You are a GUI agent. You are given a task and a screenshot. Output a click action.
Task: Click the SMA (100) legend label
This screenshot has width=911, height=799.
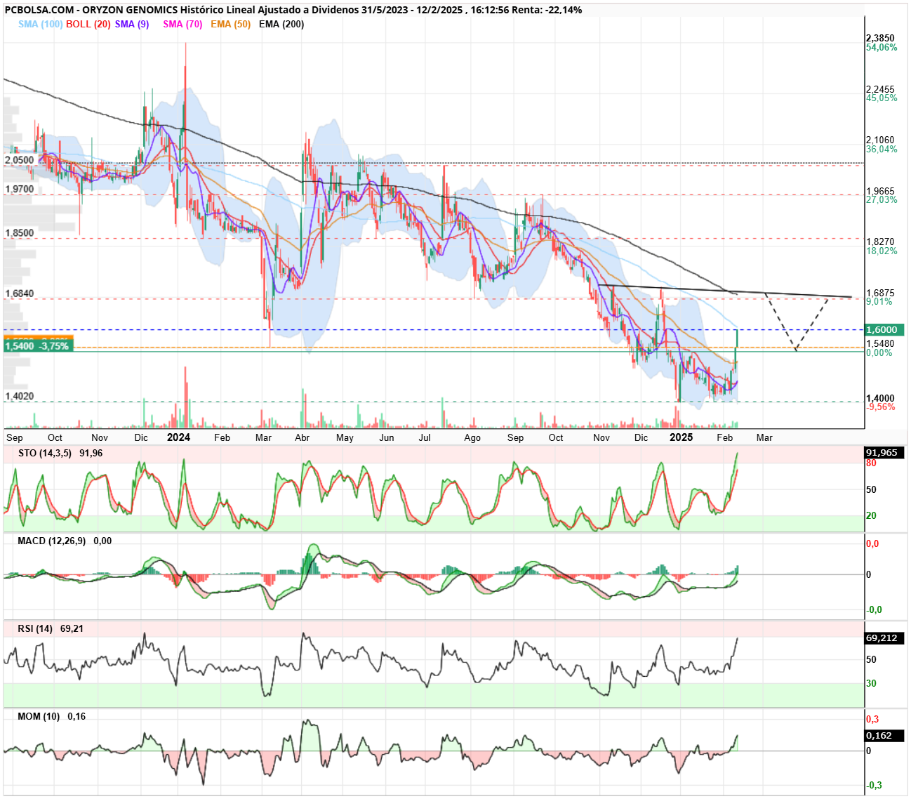[x=41, y=24]
